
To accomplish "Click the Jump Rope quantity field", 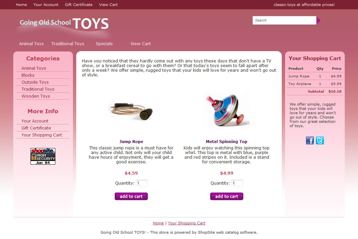I will coord(142,183).
